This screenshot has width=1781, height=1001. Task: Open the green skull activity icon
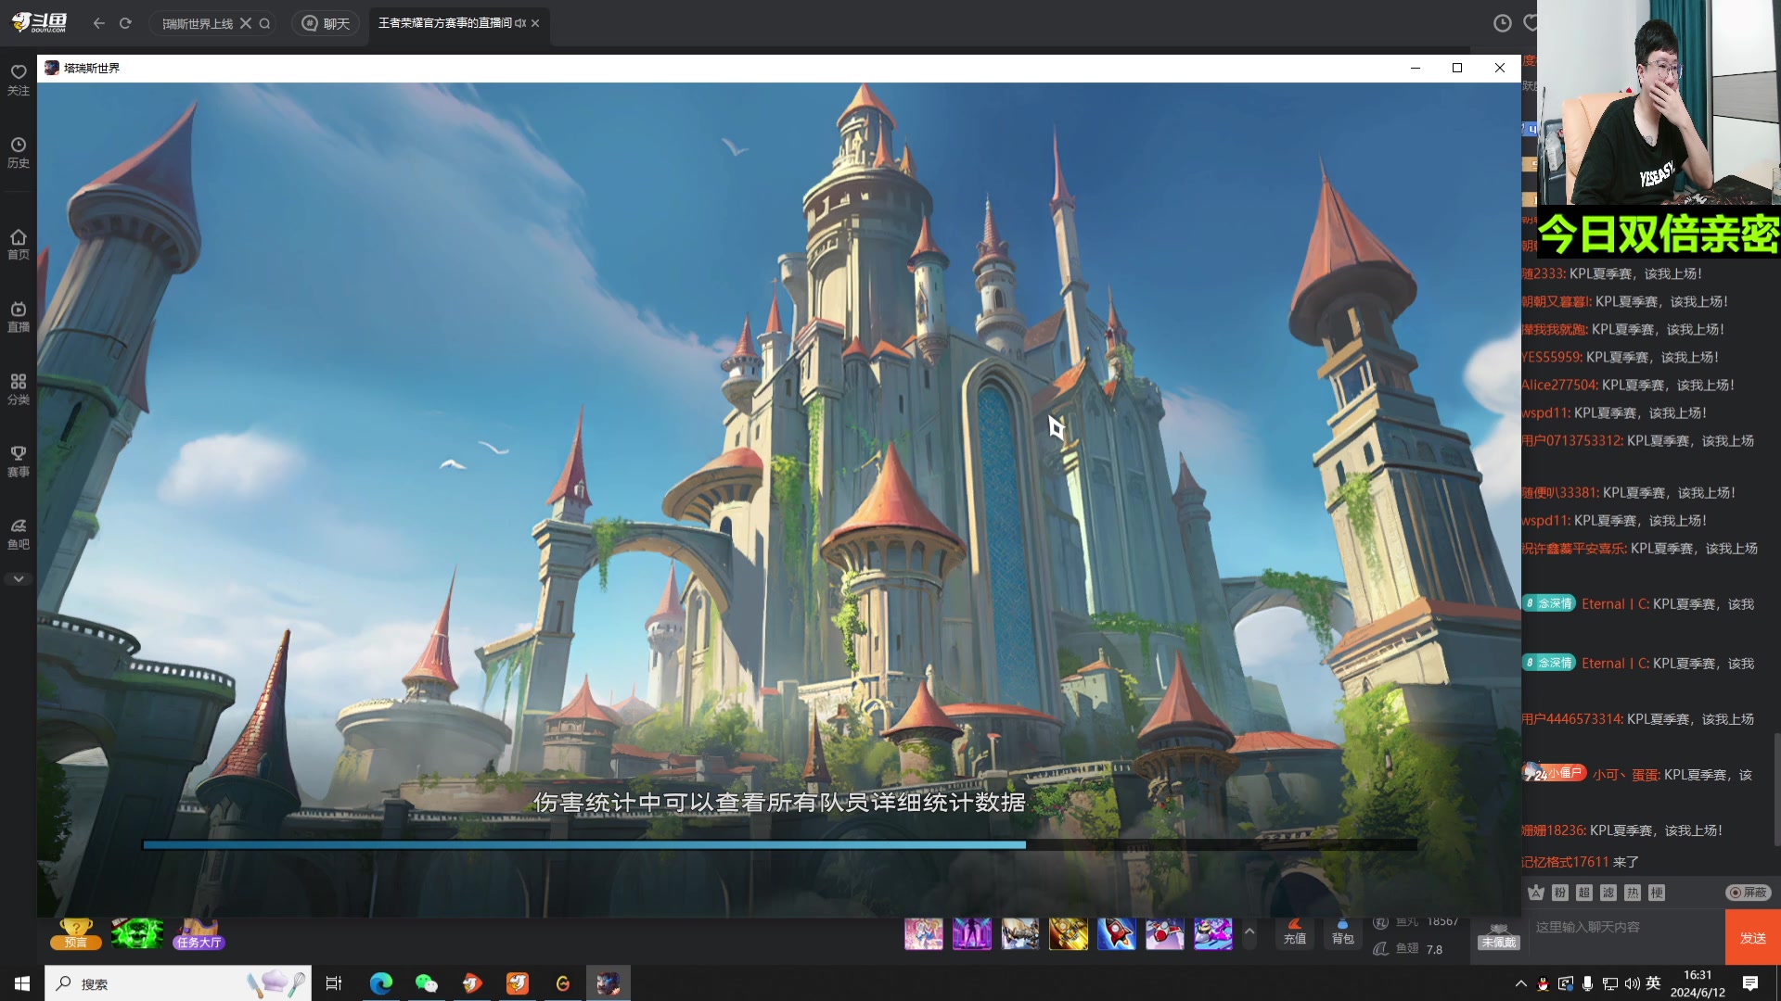point(137,933)
